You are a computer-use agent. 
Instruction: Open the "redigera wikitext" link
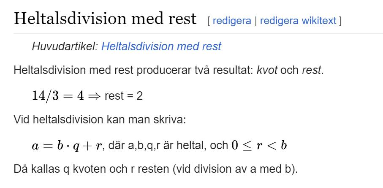coord(298,21)
